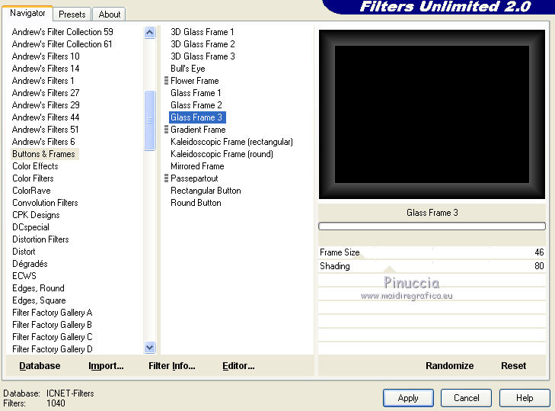Launch the filter Editor...
Screen dimensions: 555x411
click(x=238, y=365)
